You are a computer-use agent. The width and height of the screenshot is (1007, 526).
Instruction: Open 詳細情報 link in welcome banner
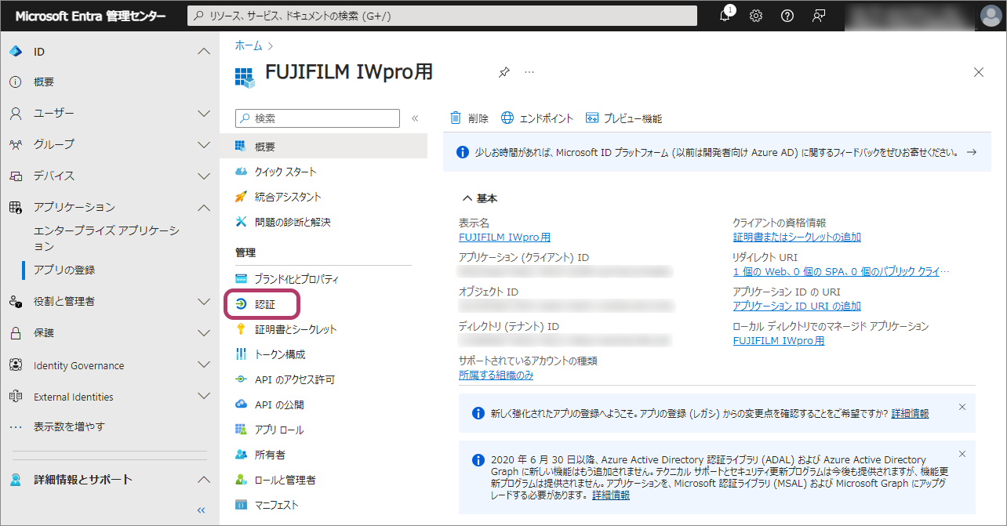pyautogui.click(x=910, y=413)
